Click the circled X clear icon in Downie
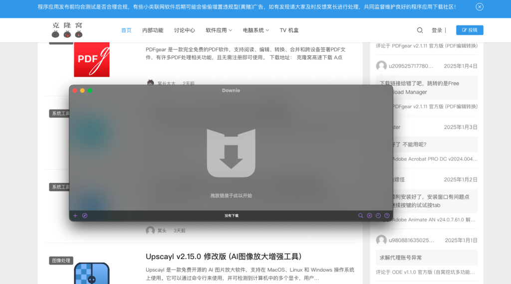The image size is (511, 284). tap(370, 216)
